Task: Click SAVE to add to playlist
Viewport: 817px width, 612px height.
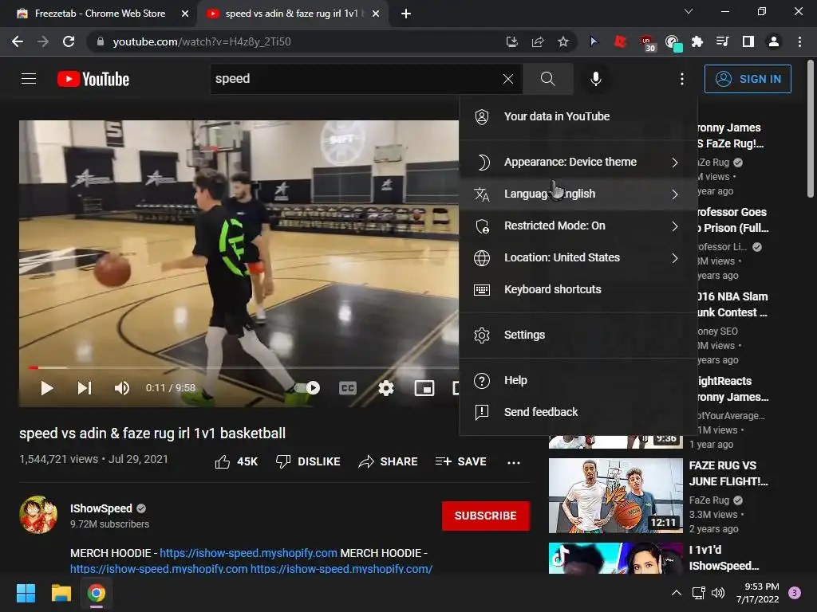Action: 461,461
